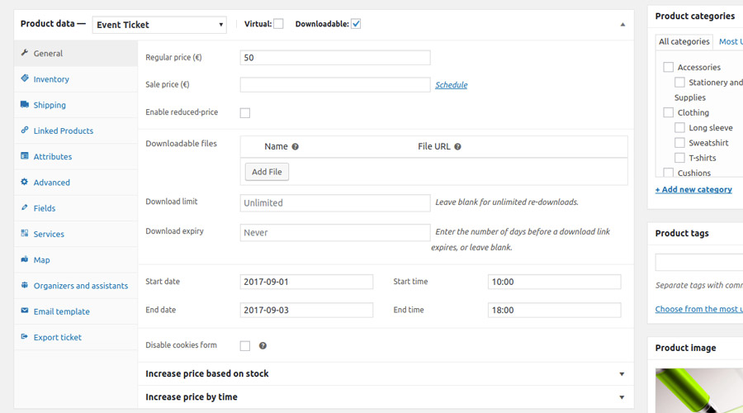Click the Advanced gear icon
Viewport: 743px width, 413px height.
pos(25,182)
